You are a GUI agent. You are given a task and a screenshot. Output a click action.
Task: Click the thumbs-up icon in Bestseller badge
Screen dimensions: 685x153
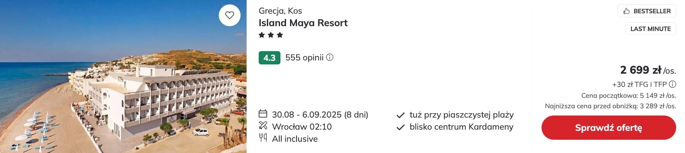[626, 11]
